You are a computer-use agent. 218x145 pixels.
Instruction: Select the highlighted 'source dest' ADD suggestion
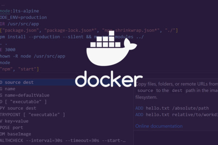[67, 82]
